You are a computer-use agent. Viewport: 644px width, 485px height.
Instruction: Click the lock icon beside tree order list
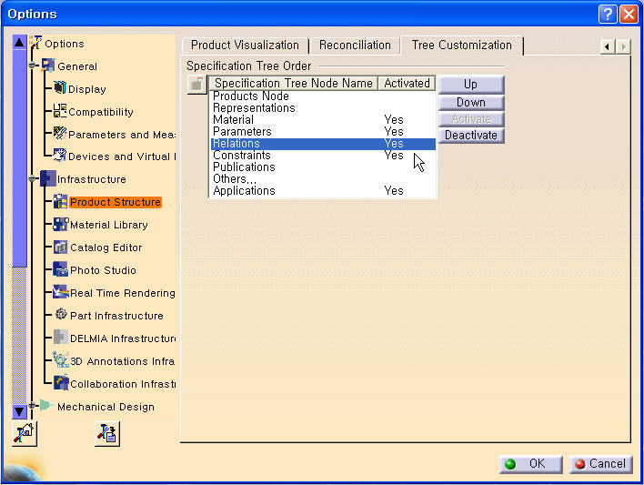tap(196, 85)
